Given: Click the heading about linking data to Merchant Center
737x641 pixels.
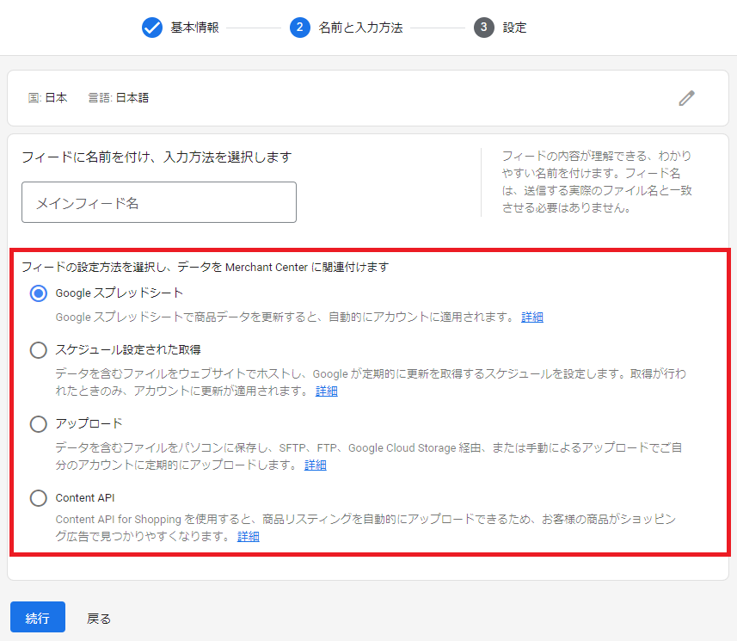Looking at the screenshot, I should tap(206, 267).
